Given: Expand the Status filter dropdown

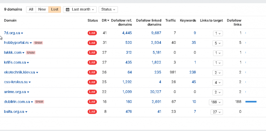Looking at the screenshot, I should tap(108, 9).
